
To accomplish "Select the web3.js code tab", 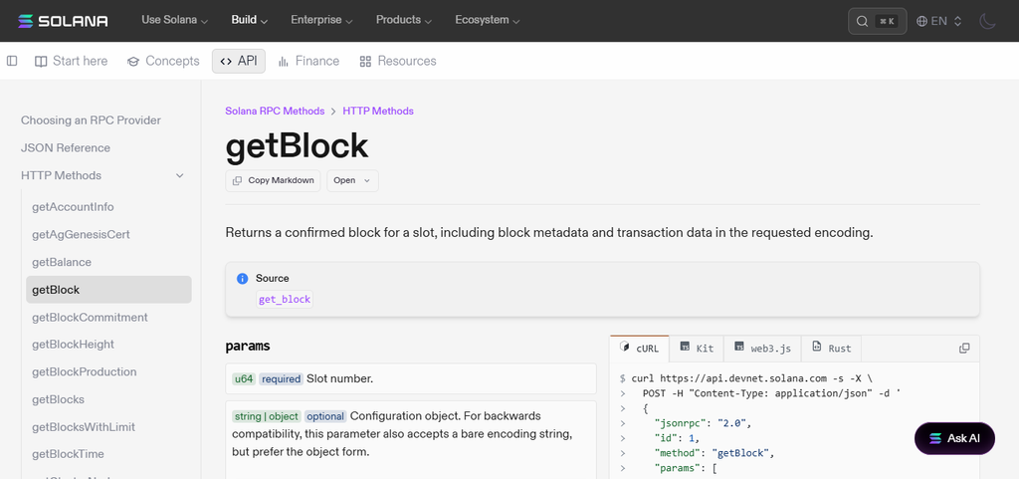I will point(763,349).
